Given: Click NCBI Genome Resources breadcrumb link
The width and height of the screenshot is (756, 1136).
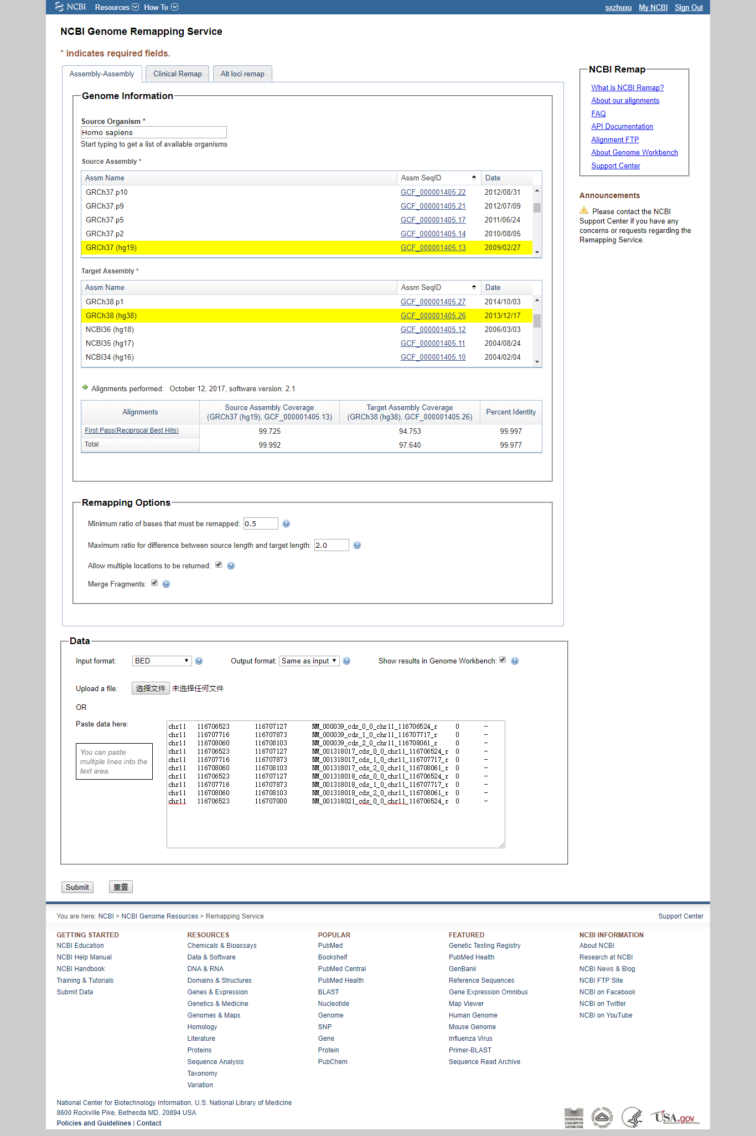Looking at the screenshot, I should pyautogui.click(x=159, y=916).
